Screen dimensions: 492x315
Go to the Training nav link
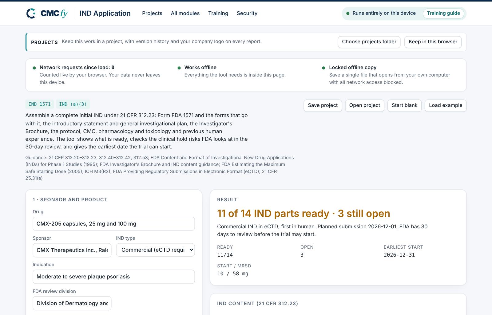tap(218, 13)
